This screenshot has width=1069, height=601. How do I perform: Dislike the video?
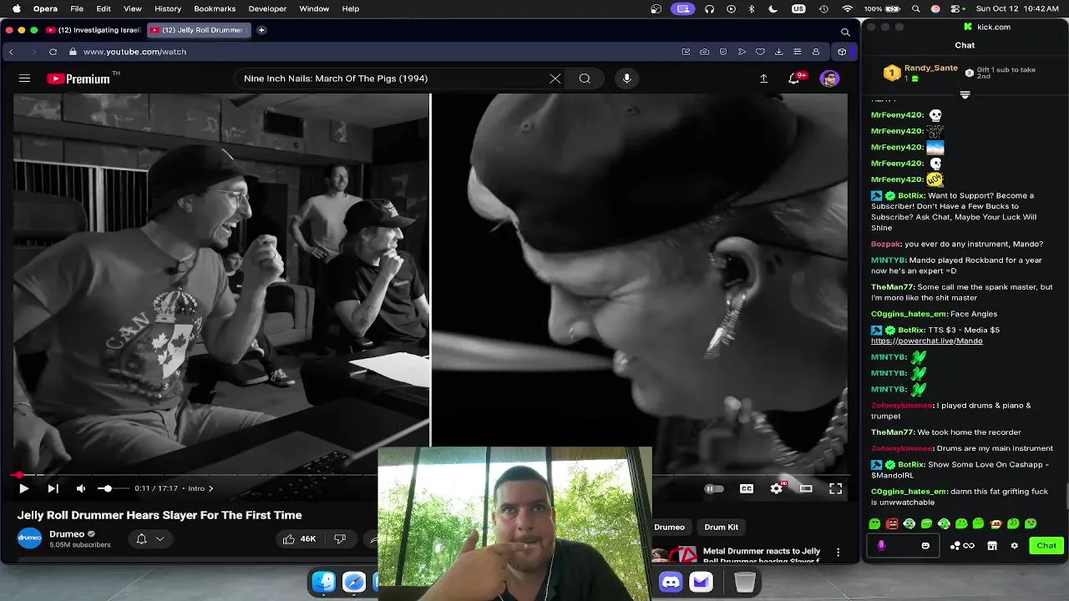click(340, 539)
